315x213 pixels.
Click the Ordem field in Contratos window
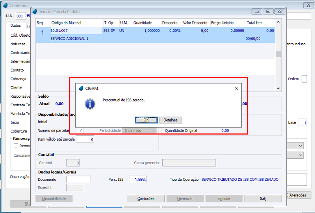pos(304,79)
